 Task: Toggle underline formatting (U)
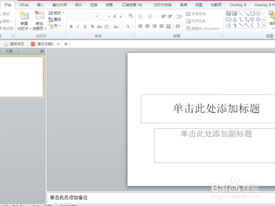[x=85, y=26]
